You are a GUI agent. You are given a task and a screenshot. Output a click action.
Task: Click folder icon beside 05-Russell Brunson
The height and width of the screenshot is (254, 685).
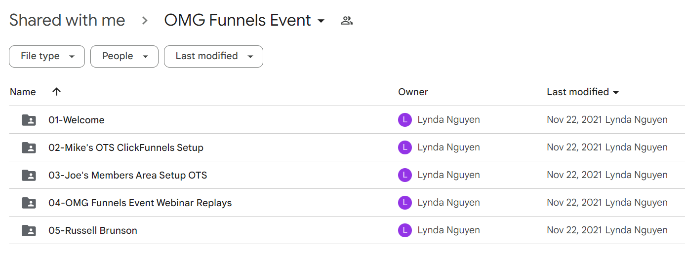coord(29,230)
